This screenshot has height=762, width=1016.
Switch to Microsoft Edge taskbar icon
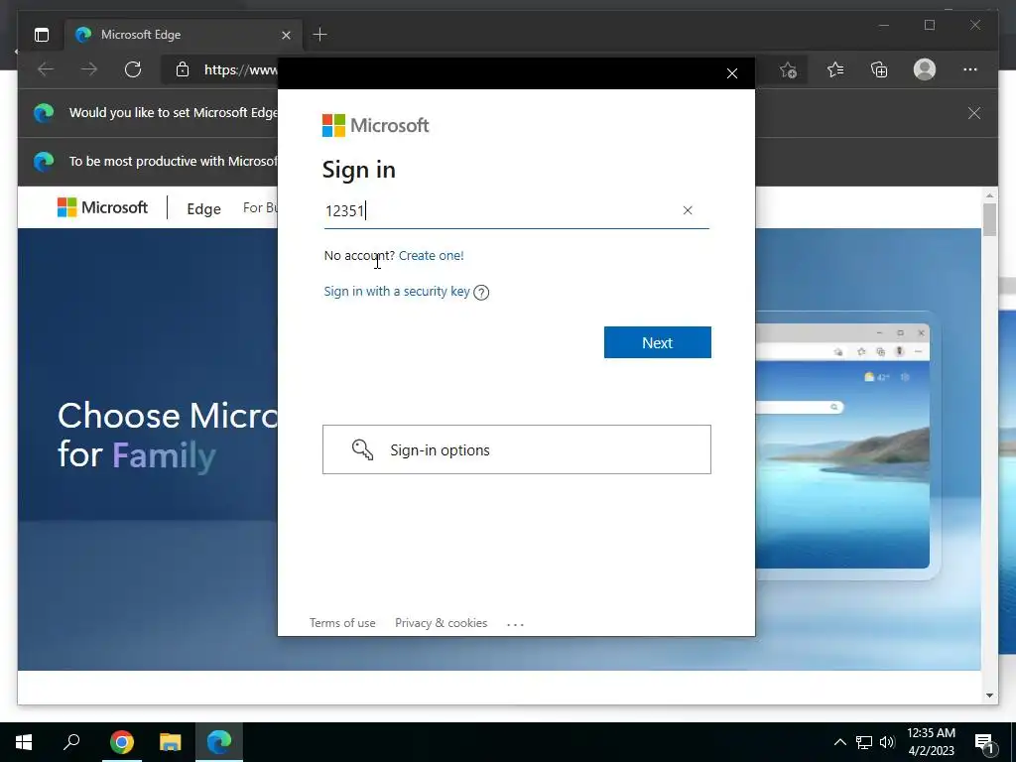coord(219,742)
